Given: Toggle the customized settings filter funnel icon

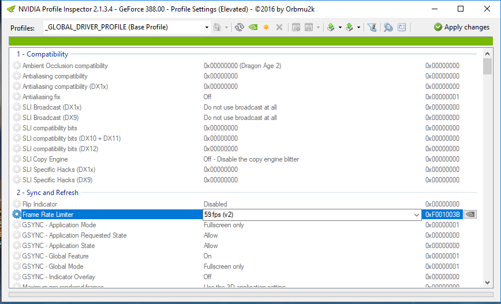Looking at the screenshot, I should tap(372, 28).
